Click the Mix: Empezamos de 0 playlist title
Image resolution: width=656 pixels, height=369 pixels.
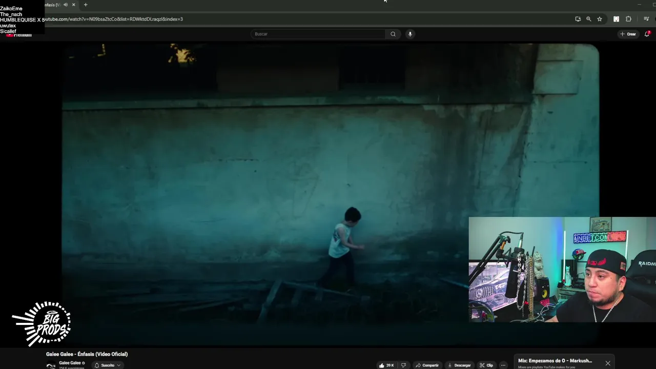[555, 361]
